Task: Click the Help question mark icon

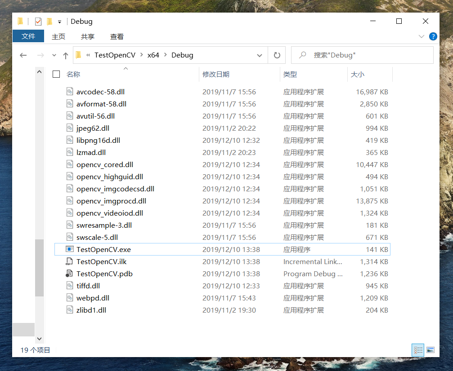Action: point(433,36)
